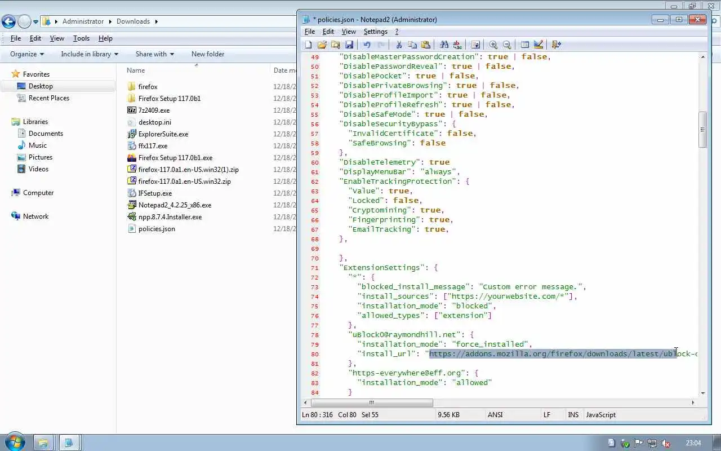This screenshot has height=451, width=721.
Task: Click the horizontal scrollbar thumb in Notepad2
Action: click(372, 403)
